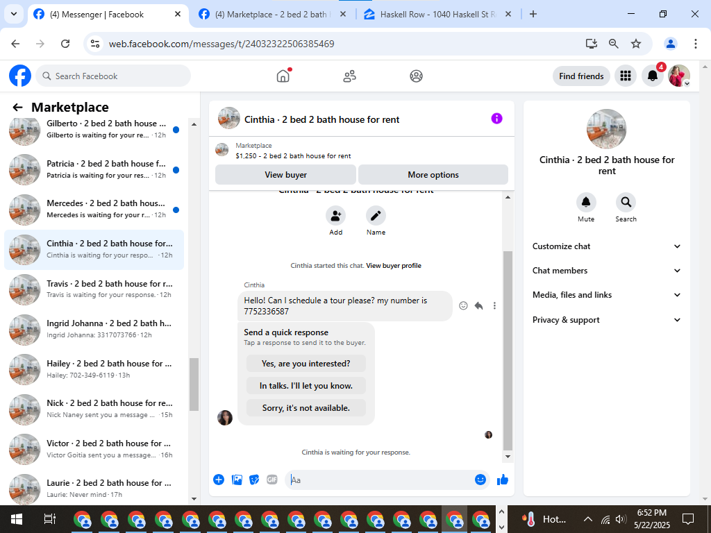Viewport: 711px width, 533px height.
Task: Open Patricia's conversation in the list
Action: (94, 169)
